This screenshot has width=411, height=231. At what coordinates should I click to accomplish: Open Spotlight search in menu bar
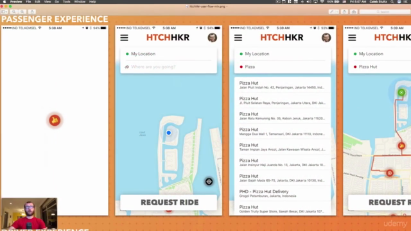click(392, 1)
